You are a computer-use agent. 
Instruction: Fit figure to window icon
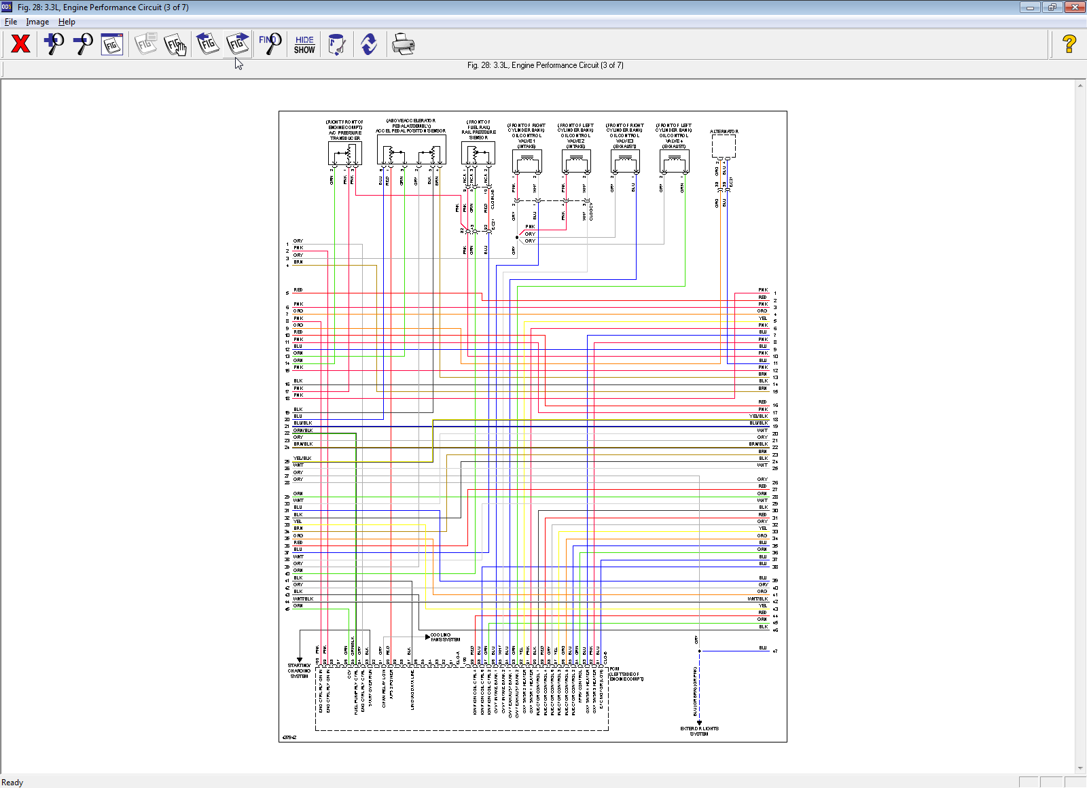112,44
